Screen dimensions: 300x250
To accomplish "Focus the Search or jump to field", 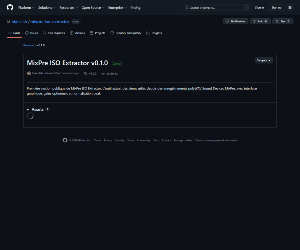I will click(217, 7).
